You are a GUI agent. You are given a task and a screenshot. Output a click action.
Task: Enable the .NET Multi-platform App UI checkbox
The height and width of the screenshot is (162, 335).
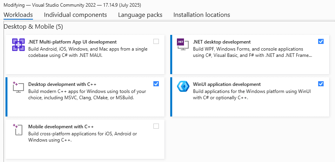(156, 42)
